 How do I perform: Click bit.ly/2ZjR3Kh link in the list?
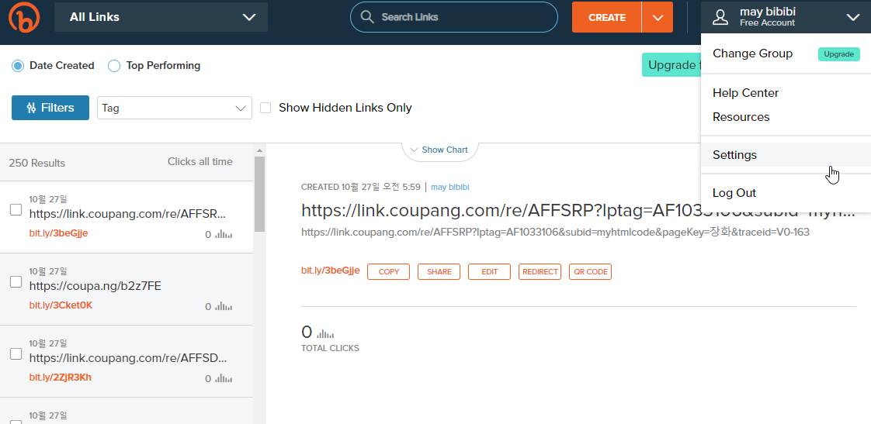(60, 377)
